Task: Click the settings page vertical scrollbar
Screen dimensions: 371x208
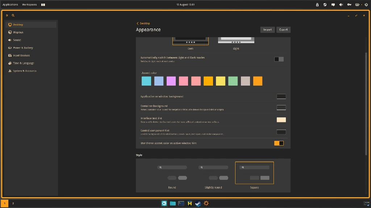Action: pos(366,104)
